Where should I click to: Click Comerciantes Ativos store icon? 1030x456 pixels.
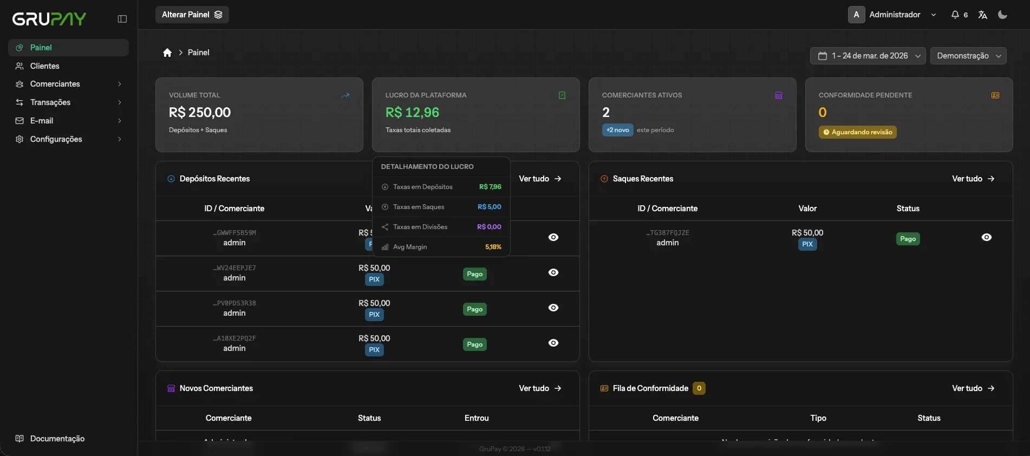(x=779, y=95)
